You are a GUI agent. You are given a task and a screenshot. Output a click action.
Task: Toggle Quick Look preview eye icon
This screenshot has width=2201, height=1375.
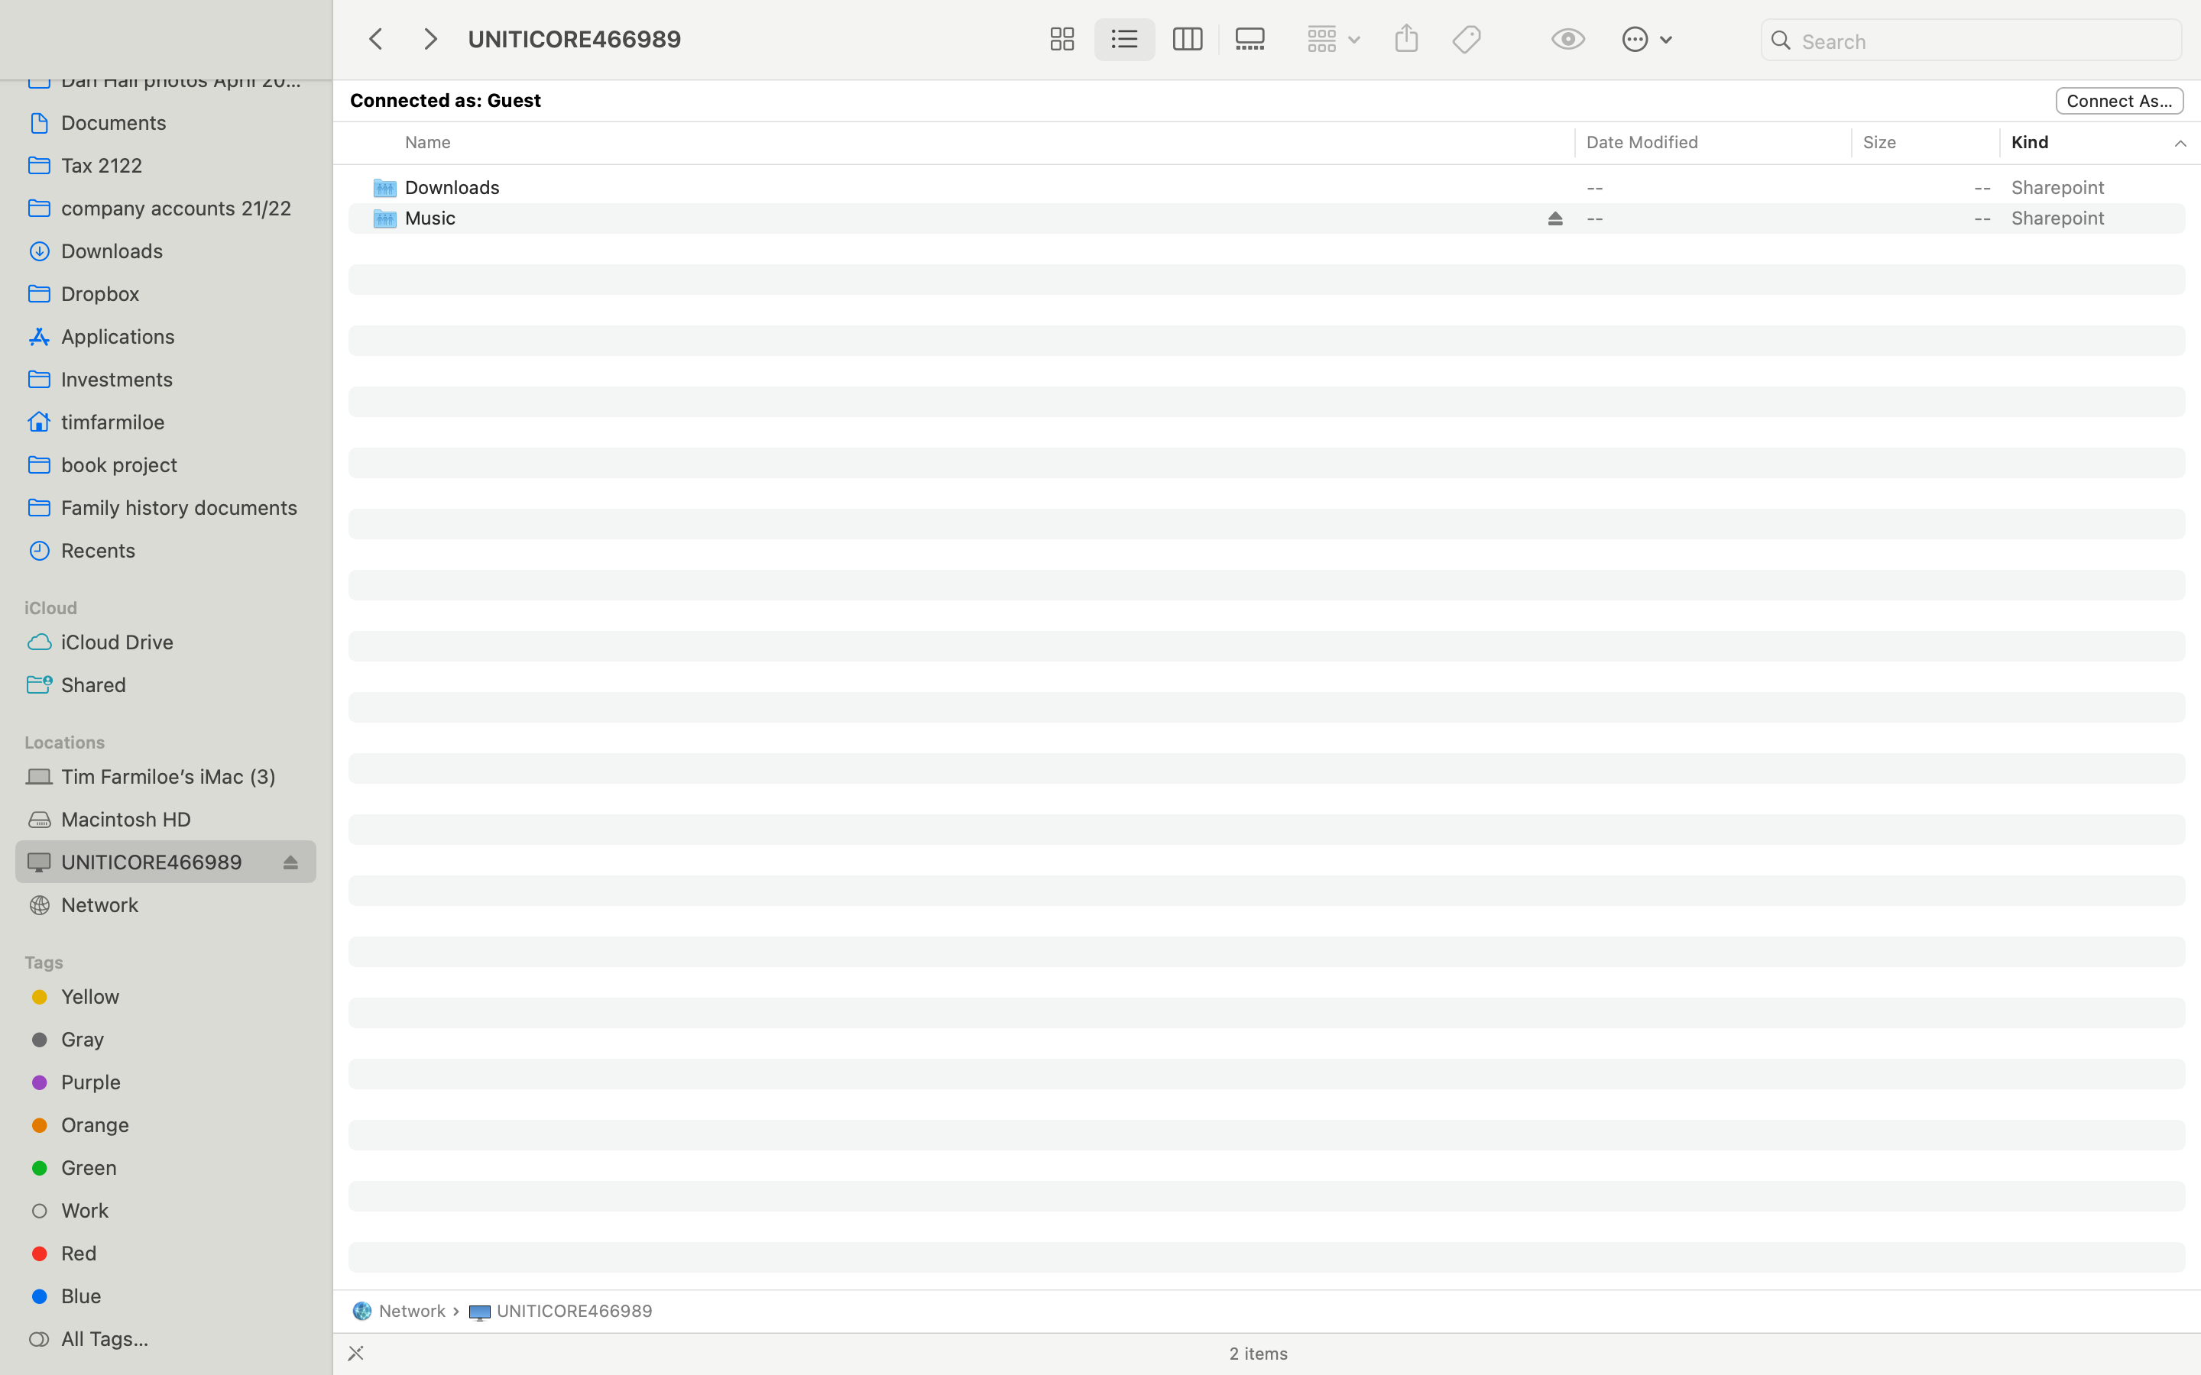click(1567, 39)
